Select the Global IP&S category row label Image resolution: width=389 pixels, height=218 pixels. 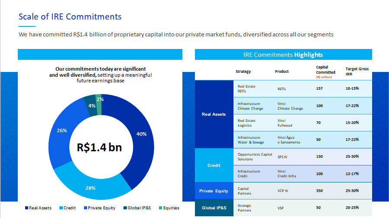214,208
